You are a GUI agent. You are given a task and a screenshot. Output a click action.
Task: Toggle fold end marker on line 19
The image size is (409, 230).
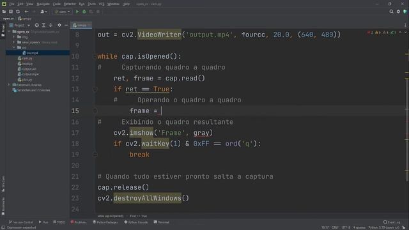[x=95, y=155]
